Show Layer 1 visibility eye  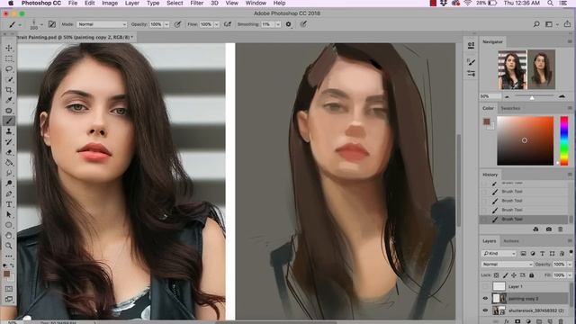point(485,286)
